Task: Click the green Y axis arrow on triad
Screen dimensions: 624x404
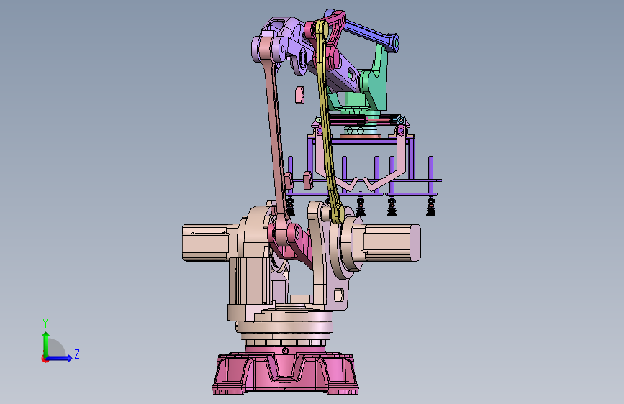Action: coord(46,344)
